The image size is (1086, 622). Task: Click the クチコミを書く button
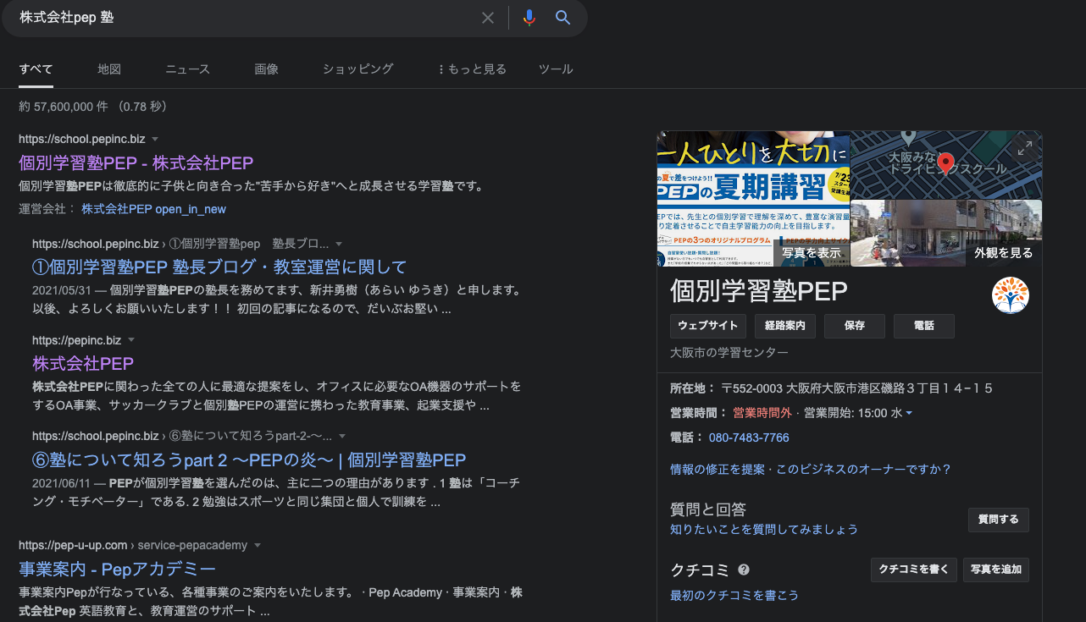coord(914,570)
